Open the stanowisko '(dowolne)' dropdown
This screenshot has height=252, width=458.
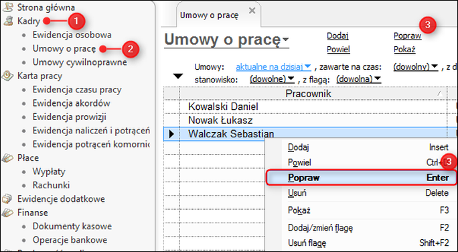272,79
